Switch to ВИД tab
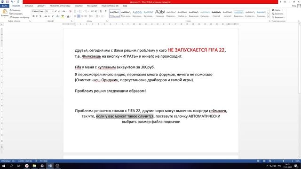Screen dimensions: 301x169 [125, 6]
